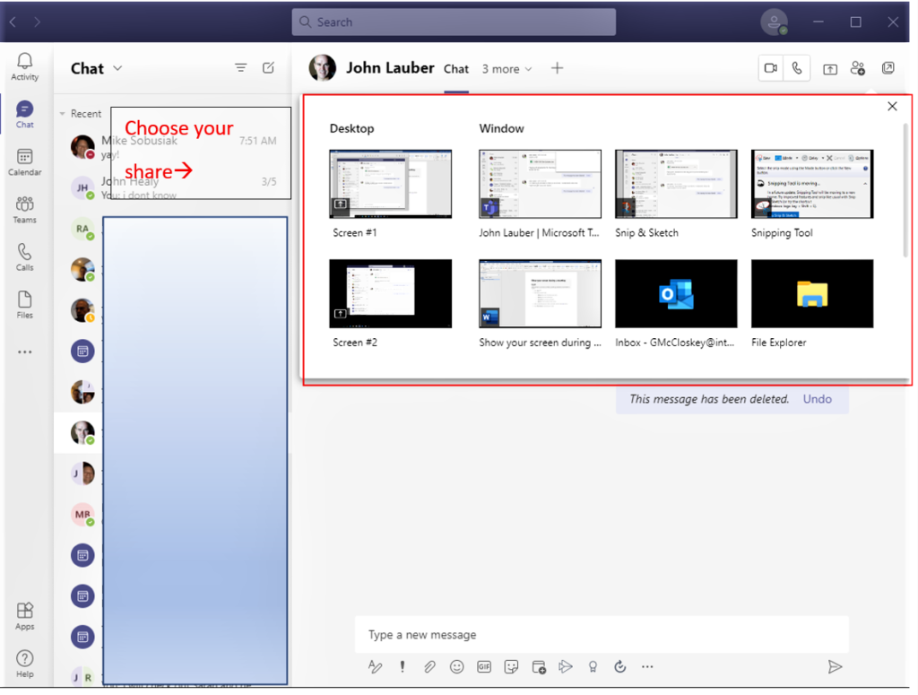Click the Approvals loop icon
Viewport: 918px width, 695px height.
click(620, 666)
